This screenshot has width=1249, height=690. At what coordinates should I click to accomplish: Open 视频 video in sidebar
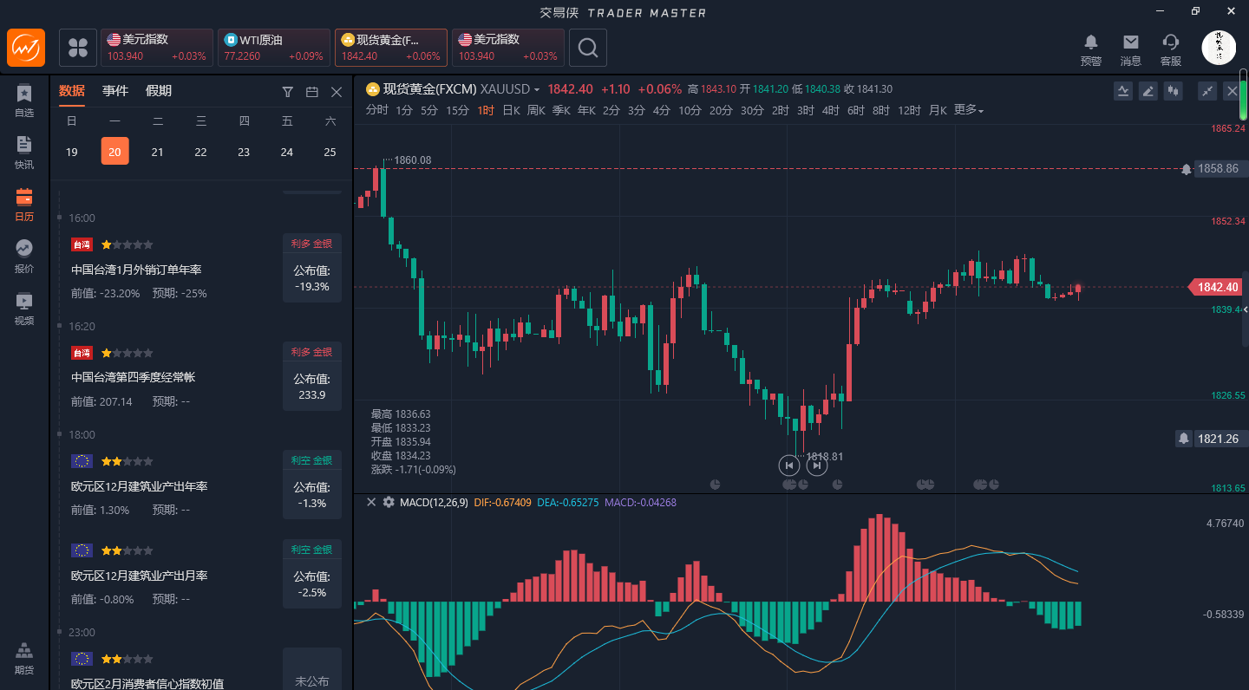click(24, 309)
